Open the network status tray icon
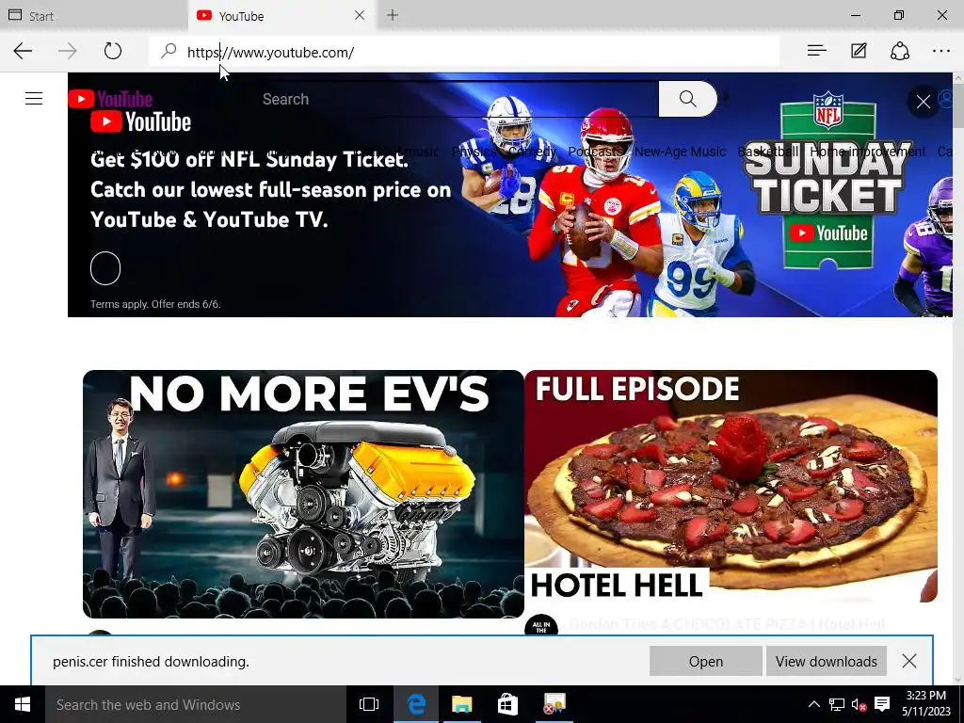Screen dimensions: 964x723 [x=837, y=704]
